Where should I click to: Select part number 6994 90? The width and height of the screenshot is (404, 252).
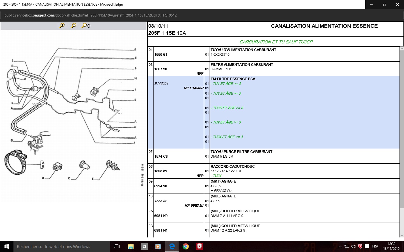161,186
